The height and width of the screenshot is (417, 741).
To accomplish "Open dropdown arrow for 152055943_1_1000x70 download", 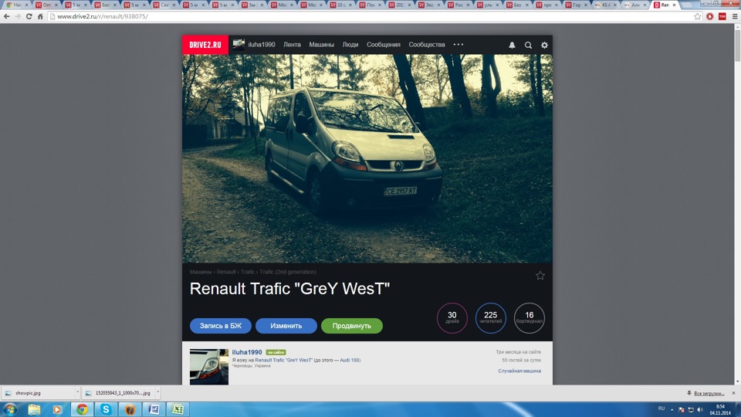I will click(157, 392).
